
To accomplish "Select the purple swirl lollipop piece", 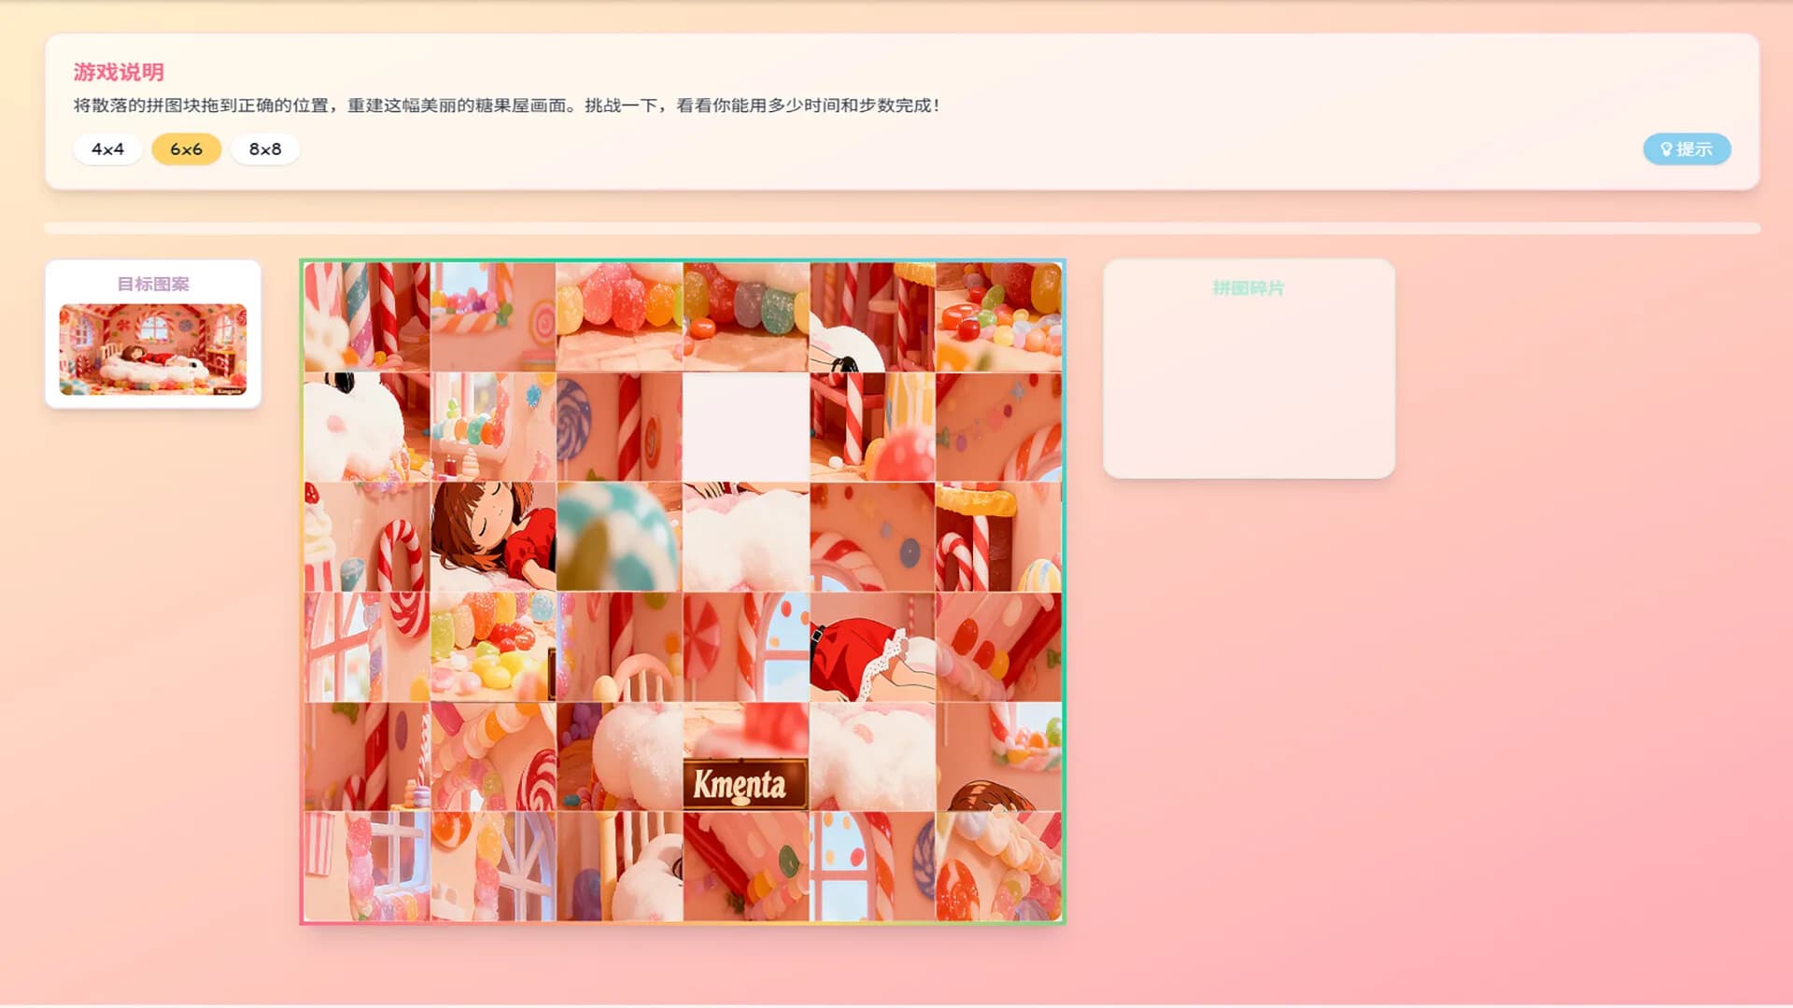I will pos(619,427).
